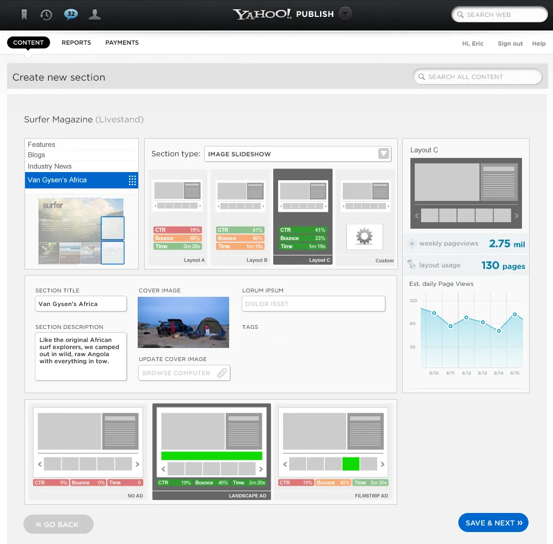The image size is (553, 544).
Task: Choose the Custom layout option
Action: tap(365, 217)
